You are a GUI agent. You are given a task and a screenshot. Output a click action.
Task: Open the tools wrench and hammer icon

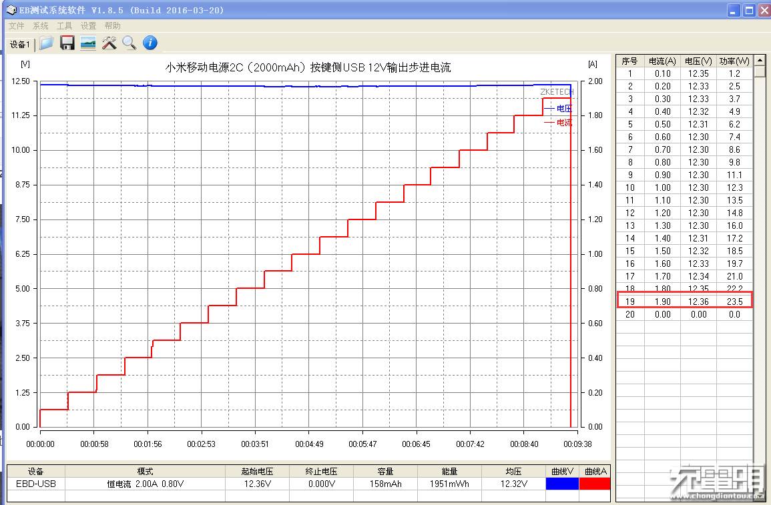(109, 43)
